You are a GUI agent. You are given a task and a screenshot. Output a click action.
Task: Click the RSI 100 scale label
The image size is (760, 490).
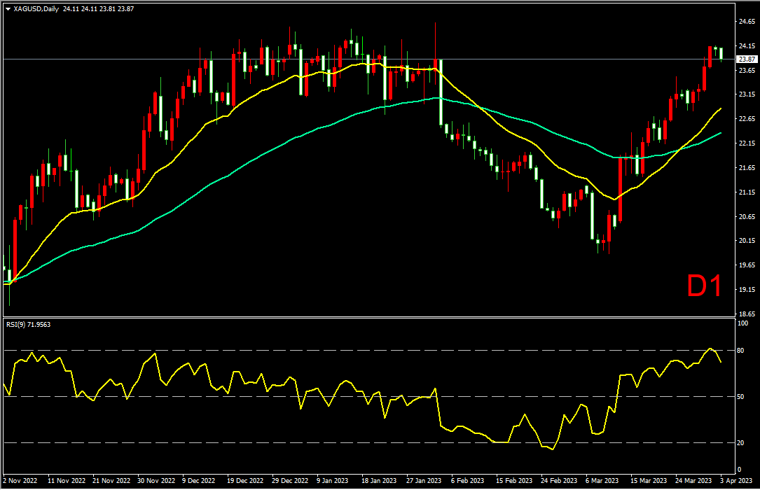coord(742,323)
